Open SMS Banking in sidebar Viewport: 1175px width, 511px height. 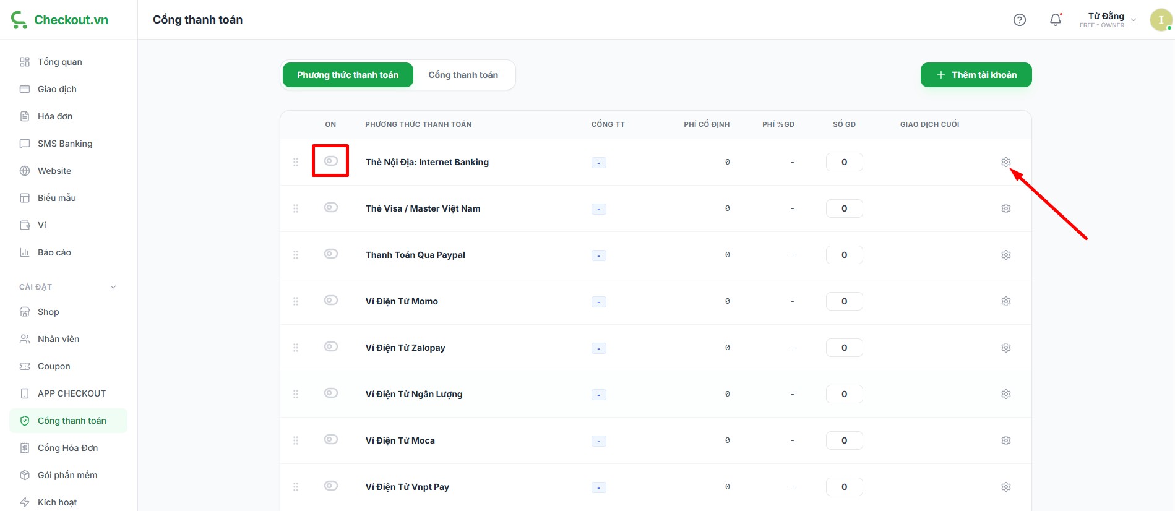[x=65, y=144]
